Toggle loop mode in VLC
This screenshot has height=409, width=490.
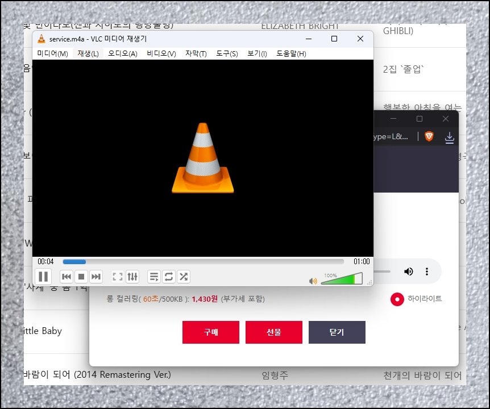click(x=169, y=277)
